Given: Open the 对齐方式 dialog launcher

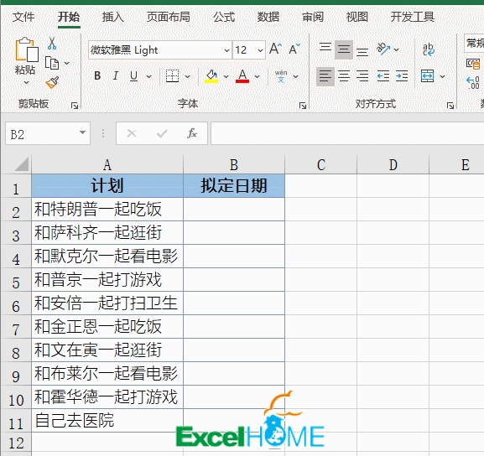Looking at the screenshot, I should [450, 106].
